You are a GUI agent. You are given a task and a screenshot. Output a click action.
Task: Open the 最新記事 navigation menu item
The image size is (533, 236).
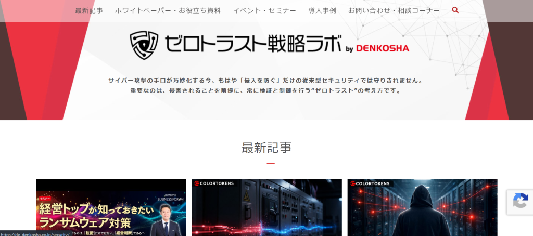pos(89,10)
